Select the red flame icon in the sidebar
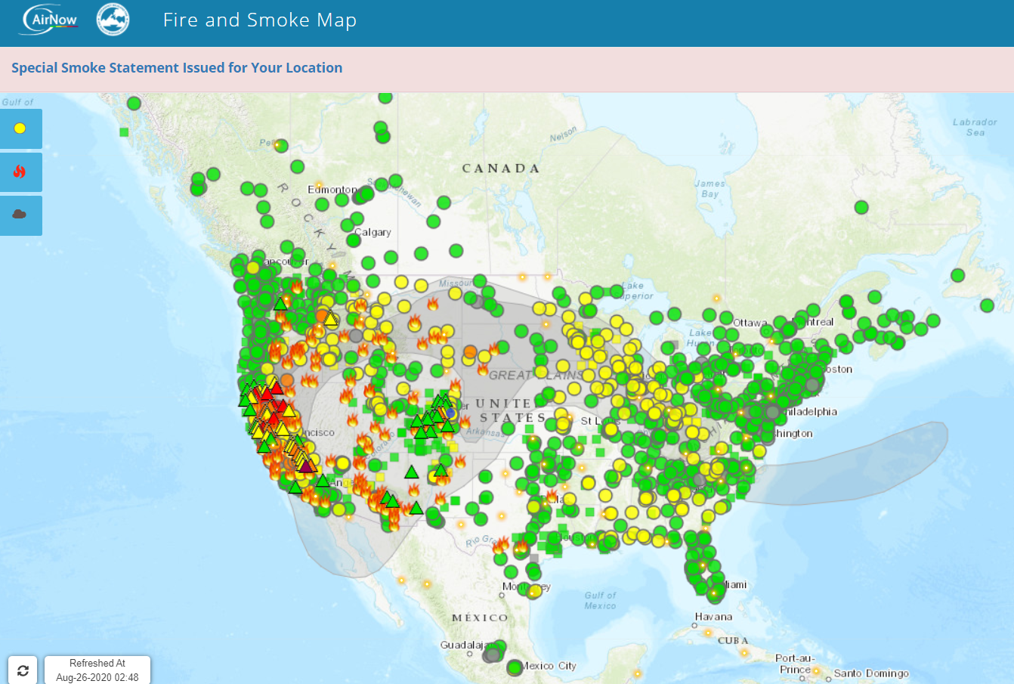This screenshot has height=684, width=1014. 20,172
